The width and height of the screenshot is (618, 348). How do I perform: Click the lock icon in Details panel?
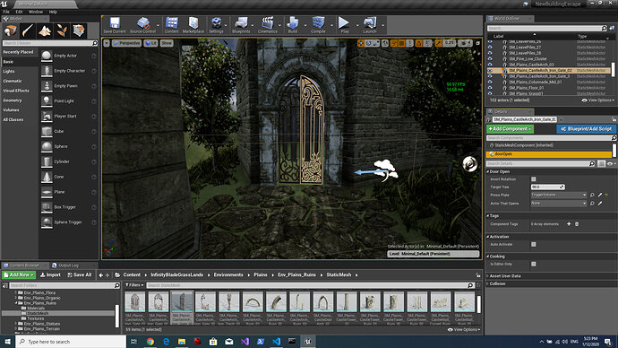(614, 119)
